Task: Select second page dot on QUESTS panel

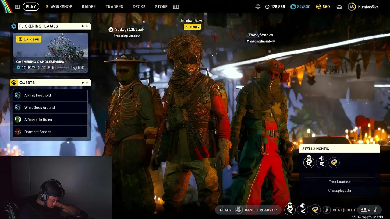Action: pos(87,82)
